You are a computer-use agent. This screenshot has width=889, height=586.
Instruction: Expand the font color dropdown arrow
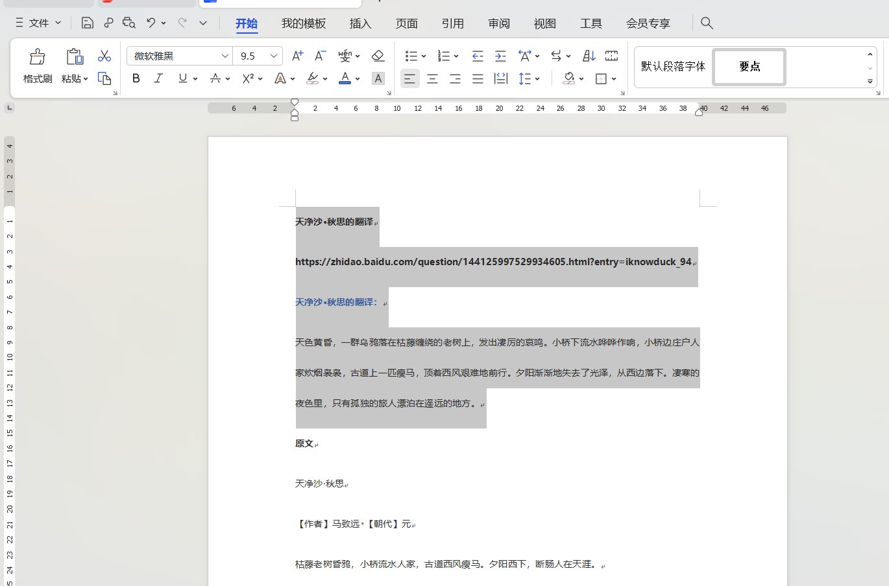pyautogui.click(x=358, y=78)
